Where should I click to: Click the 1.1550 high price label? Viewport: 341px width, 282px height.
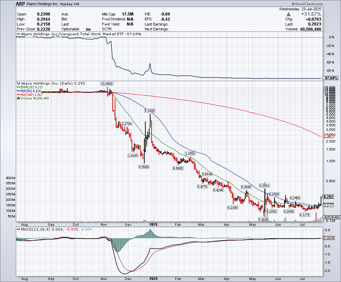click(x=190, y=153)
